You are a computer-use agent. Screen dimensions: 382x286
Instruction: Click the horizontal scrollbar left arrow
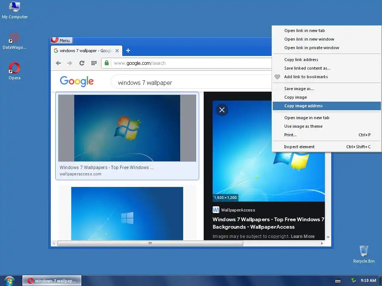point(54,243)
